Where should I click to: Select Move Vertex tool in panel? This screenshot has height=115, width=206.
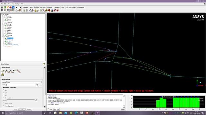tap(3, 71)
